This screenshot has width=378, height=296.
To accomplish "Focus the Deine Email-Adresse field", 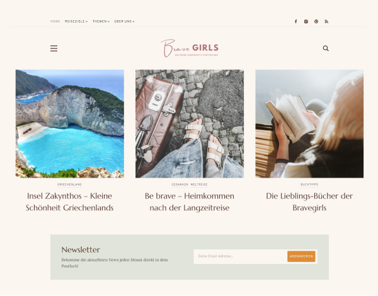I will [x=241, y=256].
